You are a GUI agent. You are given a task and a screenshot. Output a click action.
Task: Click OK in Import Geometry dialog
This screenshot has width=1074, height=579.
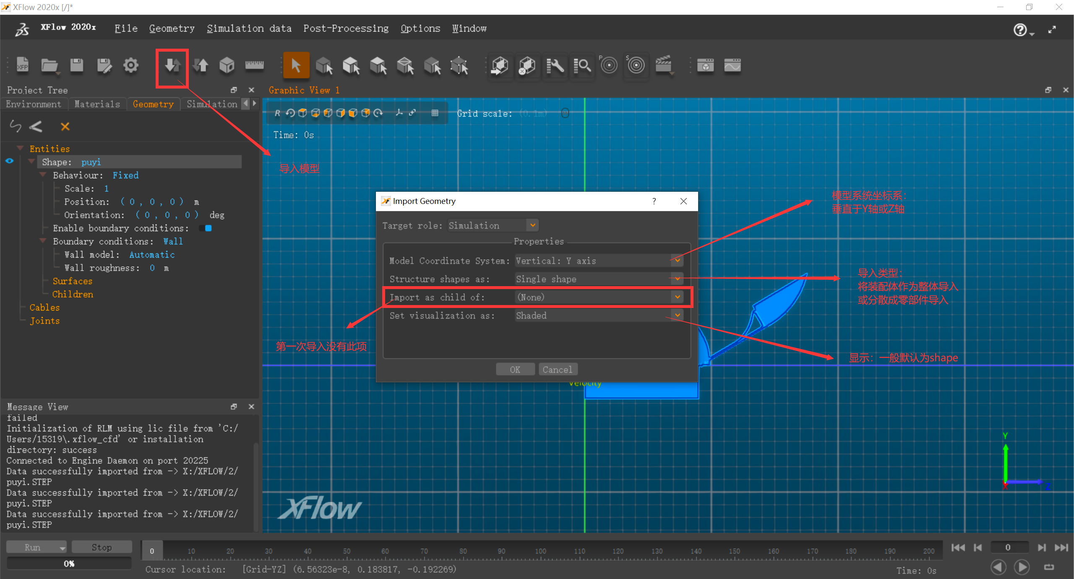[x=515, y=369]
